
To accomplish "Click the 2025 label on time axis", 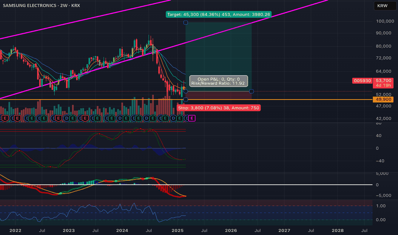I will (x=177, y=230).
